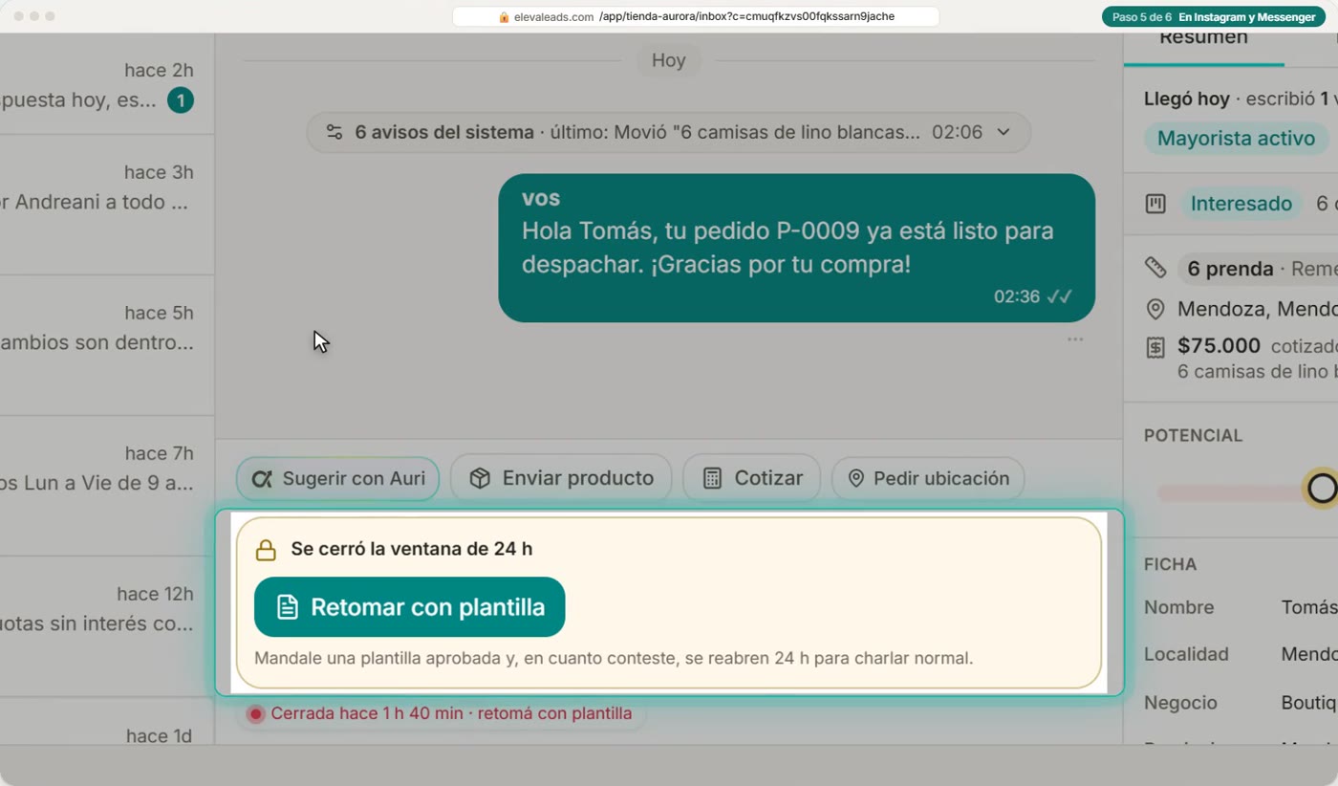Click the Negocio field in Ficha

1241,703
